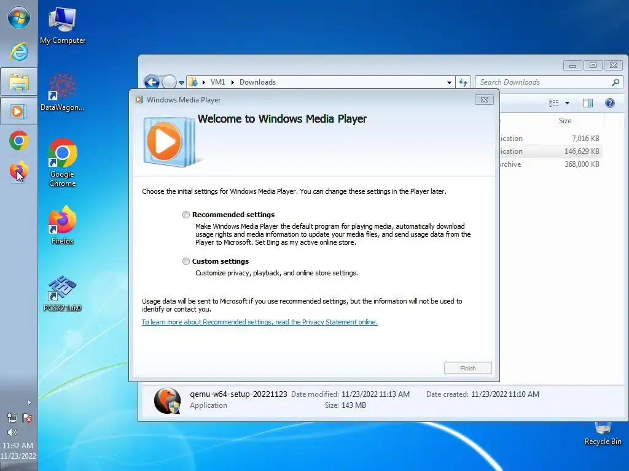
Task: Open the DataWagon desktop shortcut
Action: pos(63,92)
